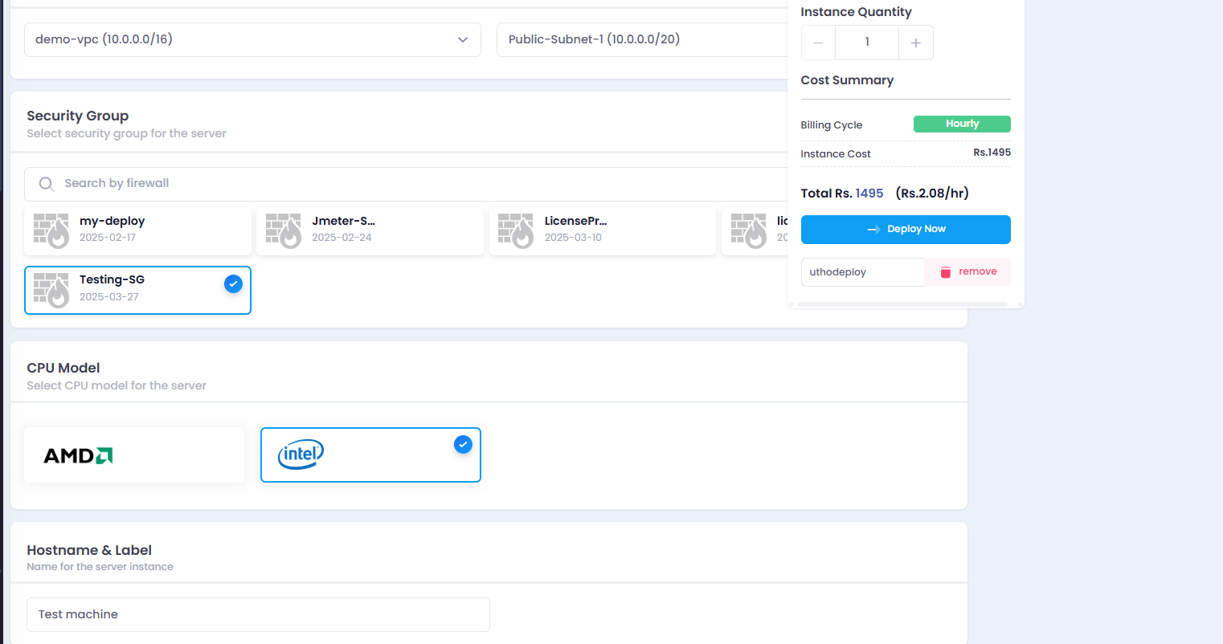Screen dimensions: 1223x644
Task: Toggle the Intel CPU selected checkmark
Action: tap(463, 444)
